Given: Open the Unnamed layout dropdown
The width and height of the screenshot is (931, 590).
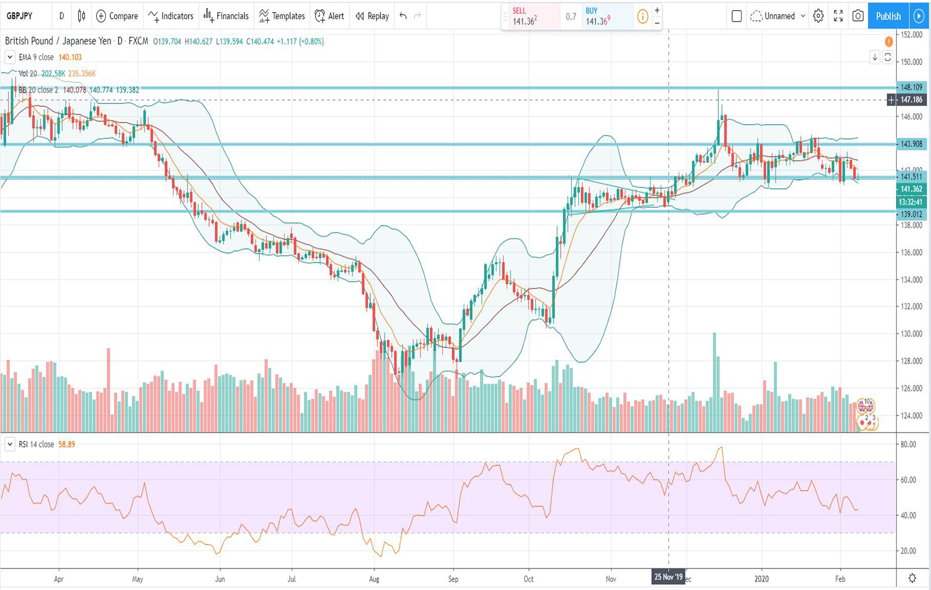Looking at the screenshot, I should click(x=778, y=16).
